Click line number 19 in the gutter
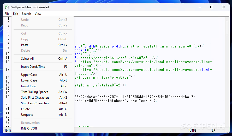This screenshot has width=232, height=136. [x=8, y=97]
